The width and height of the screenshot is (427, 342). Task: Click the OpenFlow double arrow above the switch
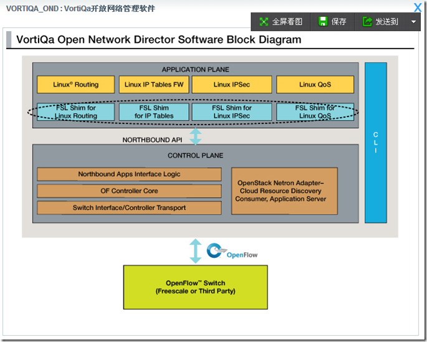click(x=196, y=251)
